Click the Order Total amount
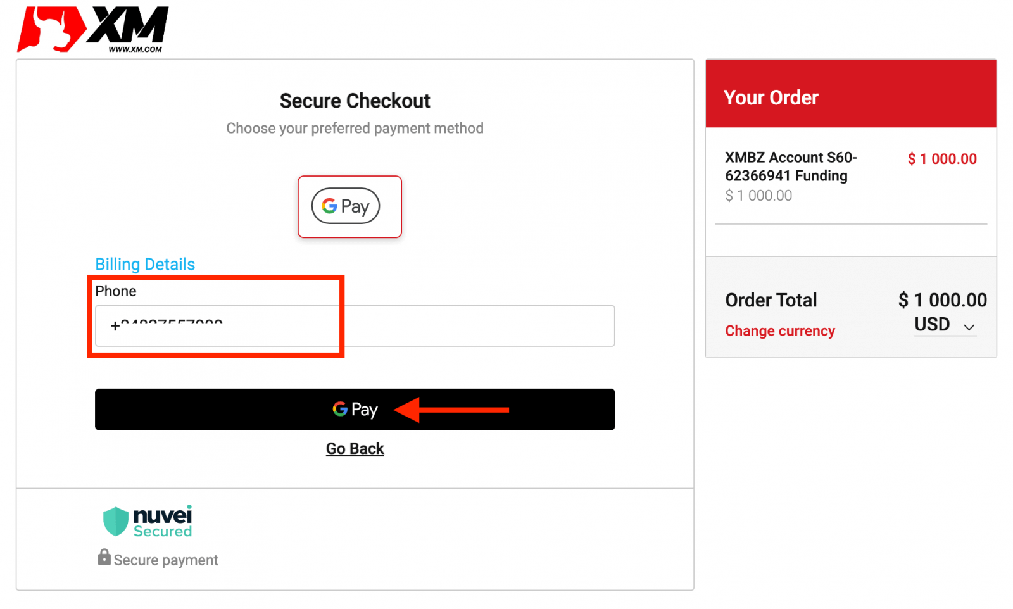Image resolution: width=1013 pixels, height=609 pixels. click(x=942, y=299)
